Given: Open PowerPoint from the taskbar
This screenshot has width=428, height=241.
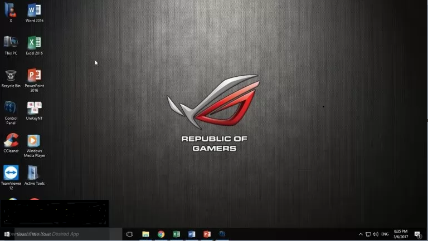Looking at the screenshot, I should (207, 234).
